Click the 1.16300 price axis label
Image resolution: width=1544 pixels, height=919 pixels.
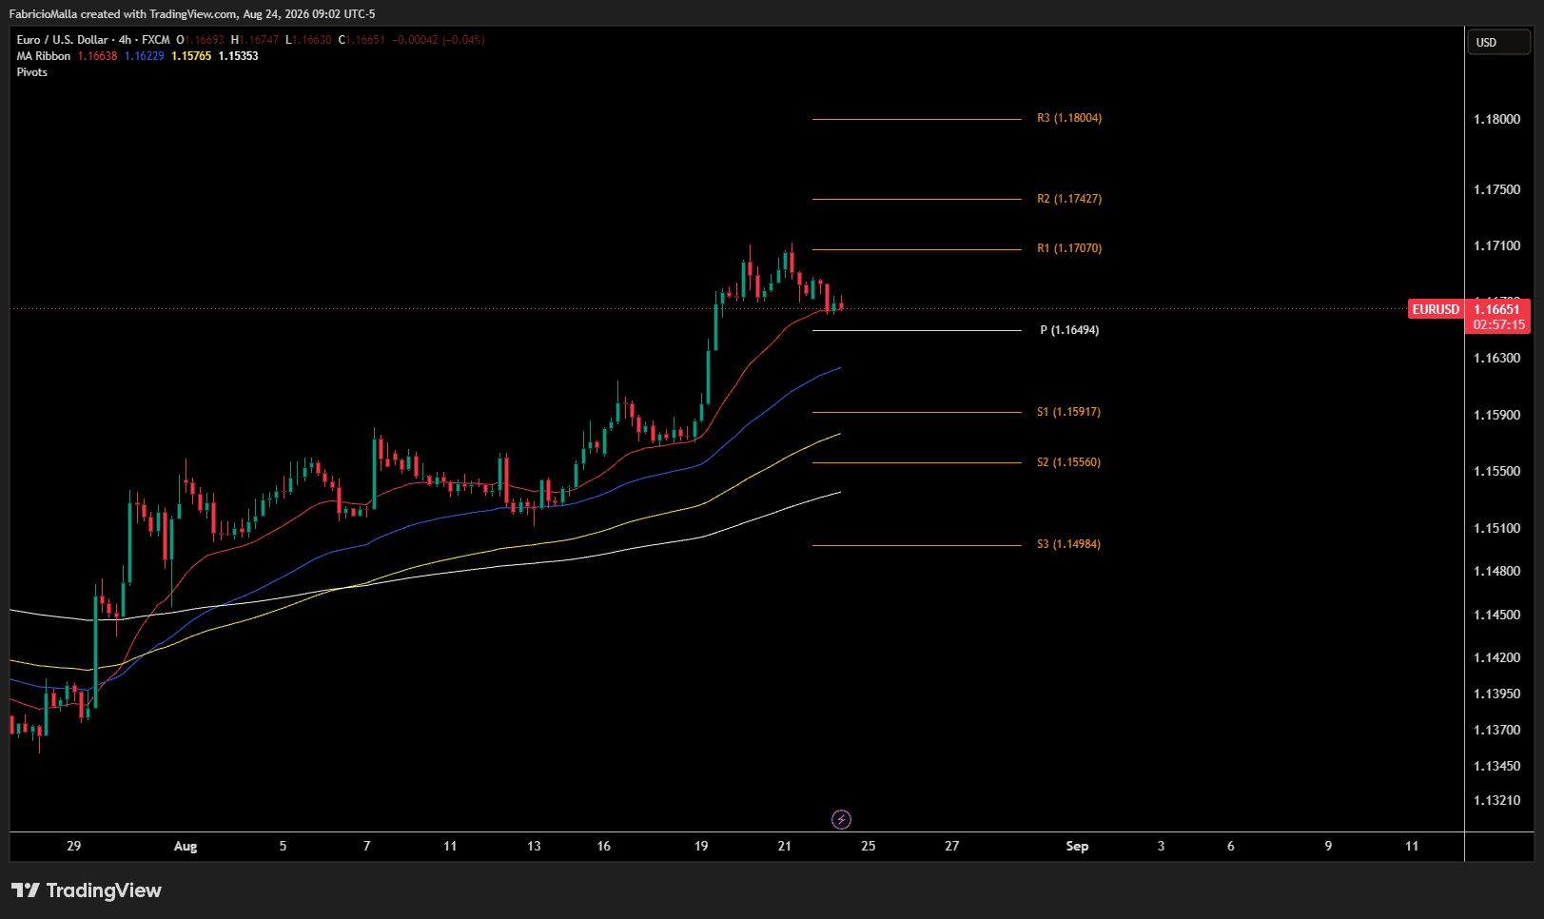(1497, 358)
